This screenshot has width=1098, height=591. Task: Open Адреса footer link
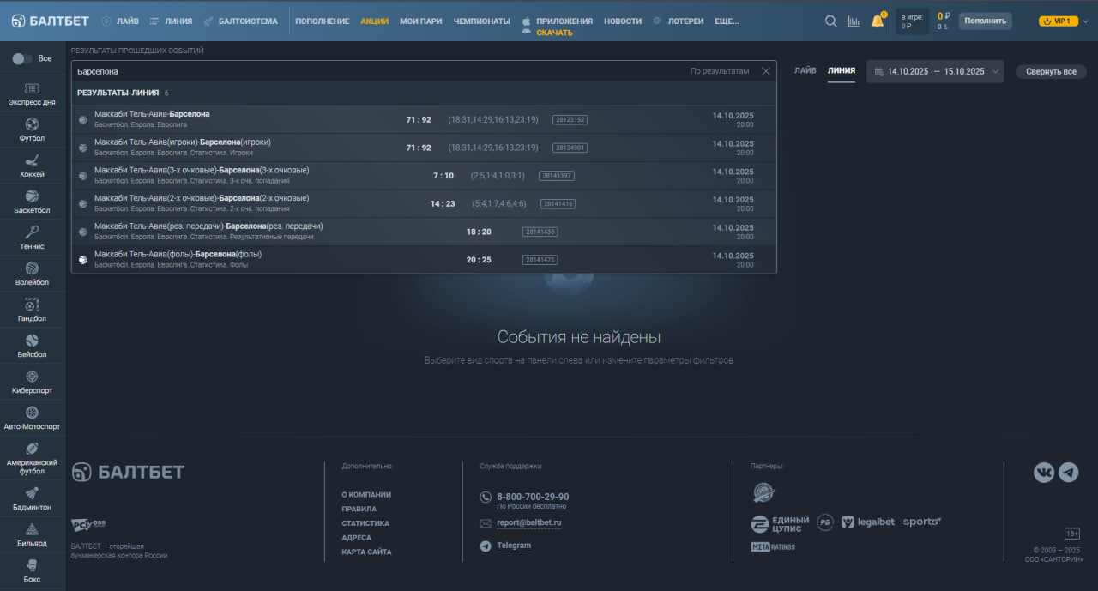[356, 538]
